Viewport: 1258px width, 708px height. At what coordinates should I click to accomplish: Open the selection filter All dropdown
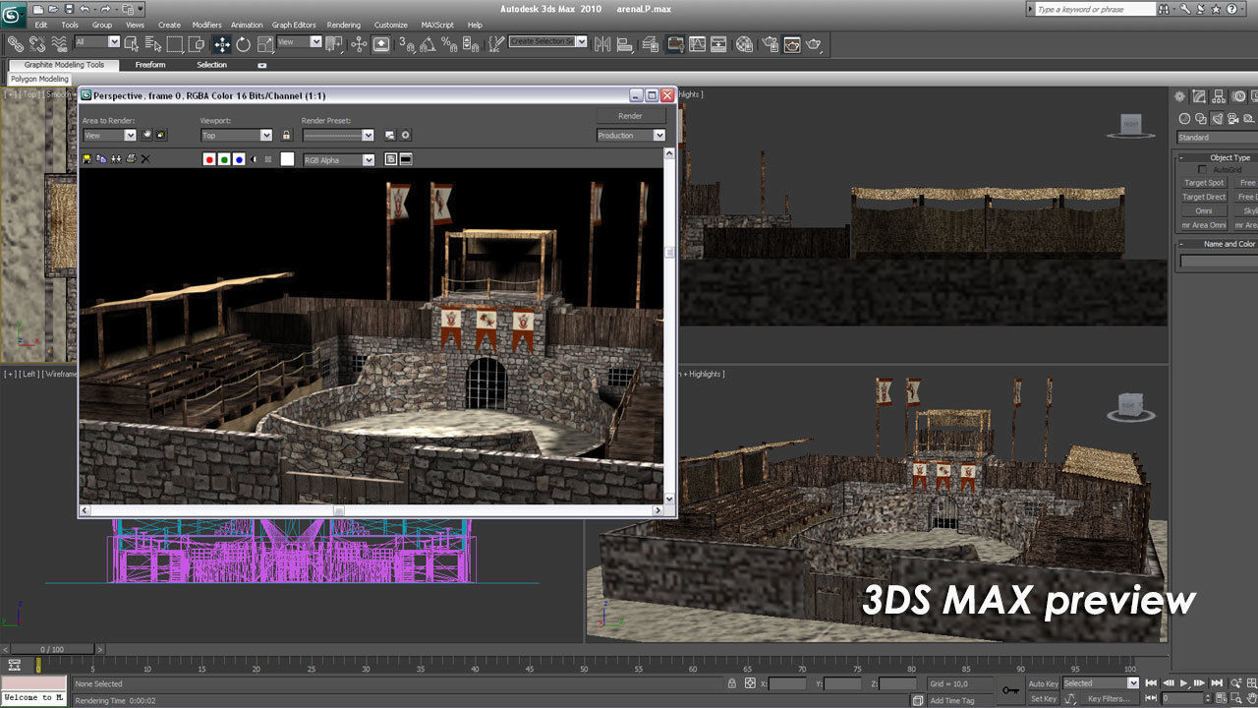[x=97, y=42]
